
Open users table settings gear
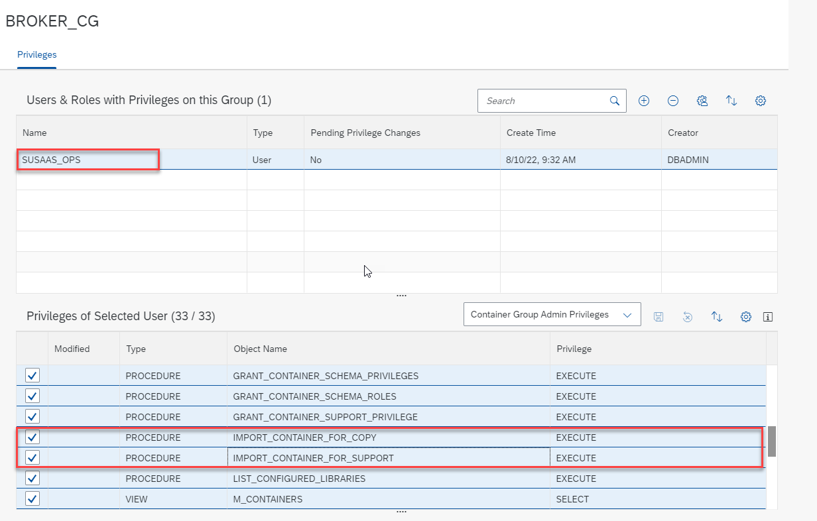(761, 101)
